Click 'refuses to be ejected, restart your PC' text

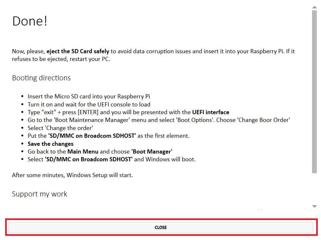61,59
